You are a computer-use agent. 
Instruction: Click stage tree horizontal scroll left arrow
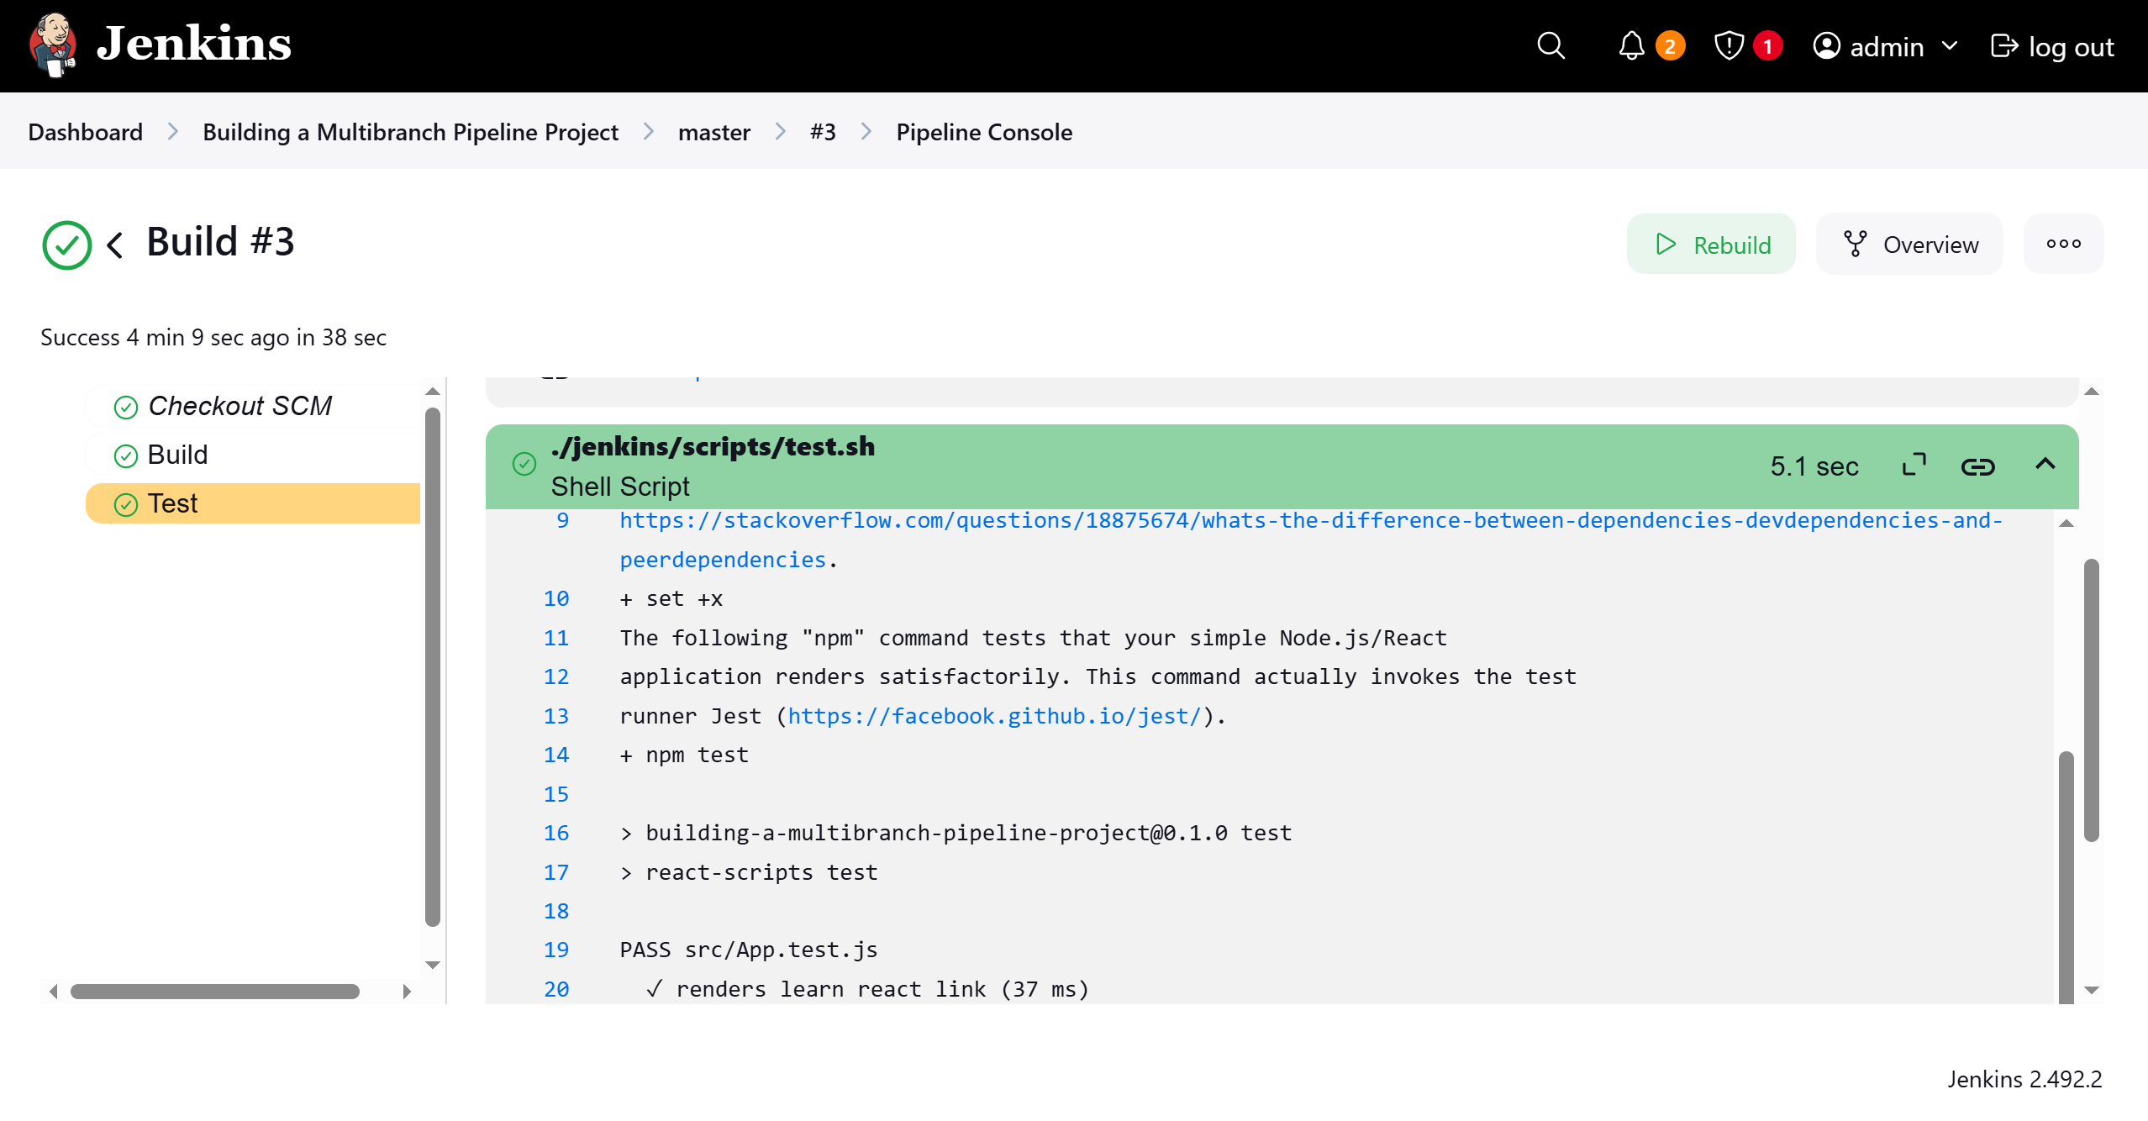pyautogui.click(x=54, y=992)
